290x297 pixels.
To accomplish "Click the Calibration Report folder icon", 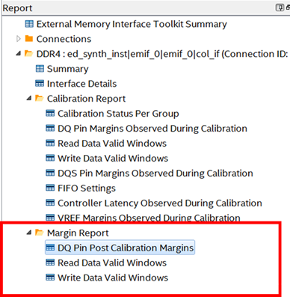I will click(x=40, y=98).
